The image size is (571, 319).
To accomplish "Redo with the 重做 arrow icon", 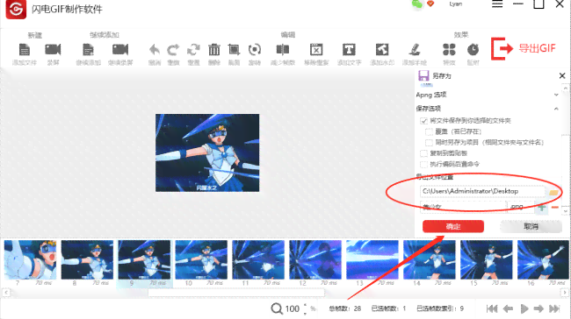I will click(173, 49).
